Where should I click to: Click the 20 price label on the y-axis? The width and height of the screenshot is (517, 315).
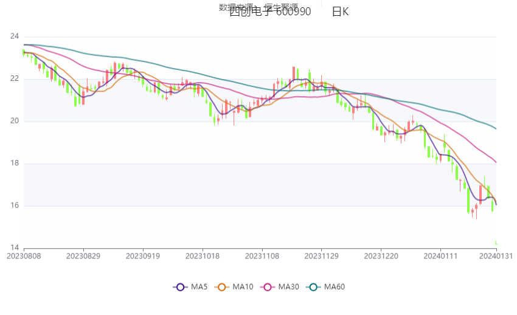click(15, 121)
